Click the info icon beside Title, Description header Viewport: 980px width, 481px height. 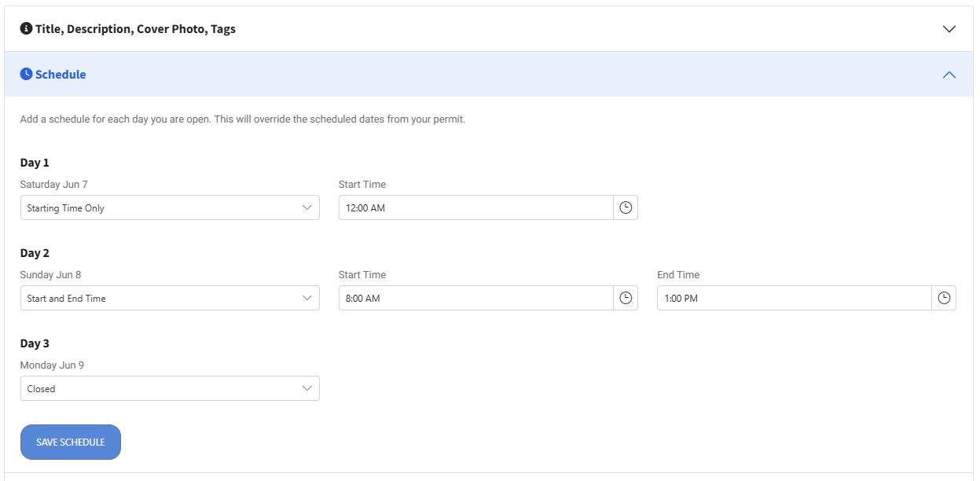pyautogui.click(x=24, y=28)
